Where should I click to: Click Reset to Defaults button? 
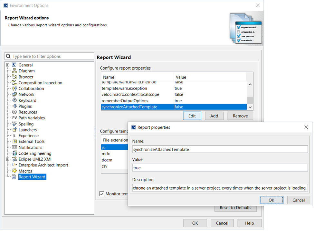[235, 209]
